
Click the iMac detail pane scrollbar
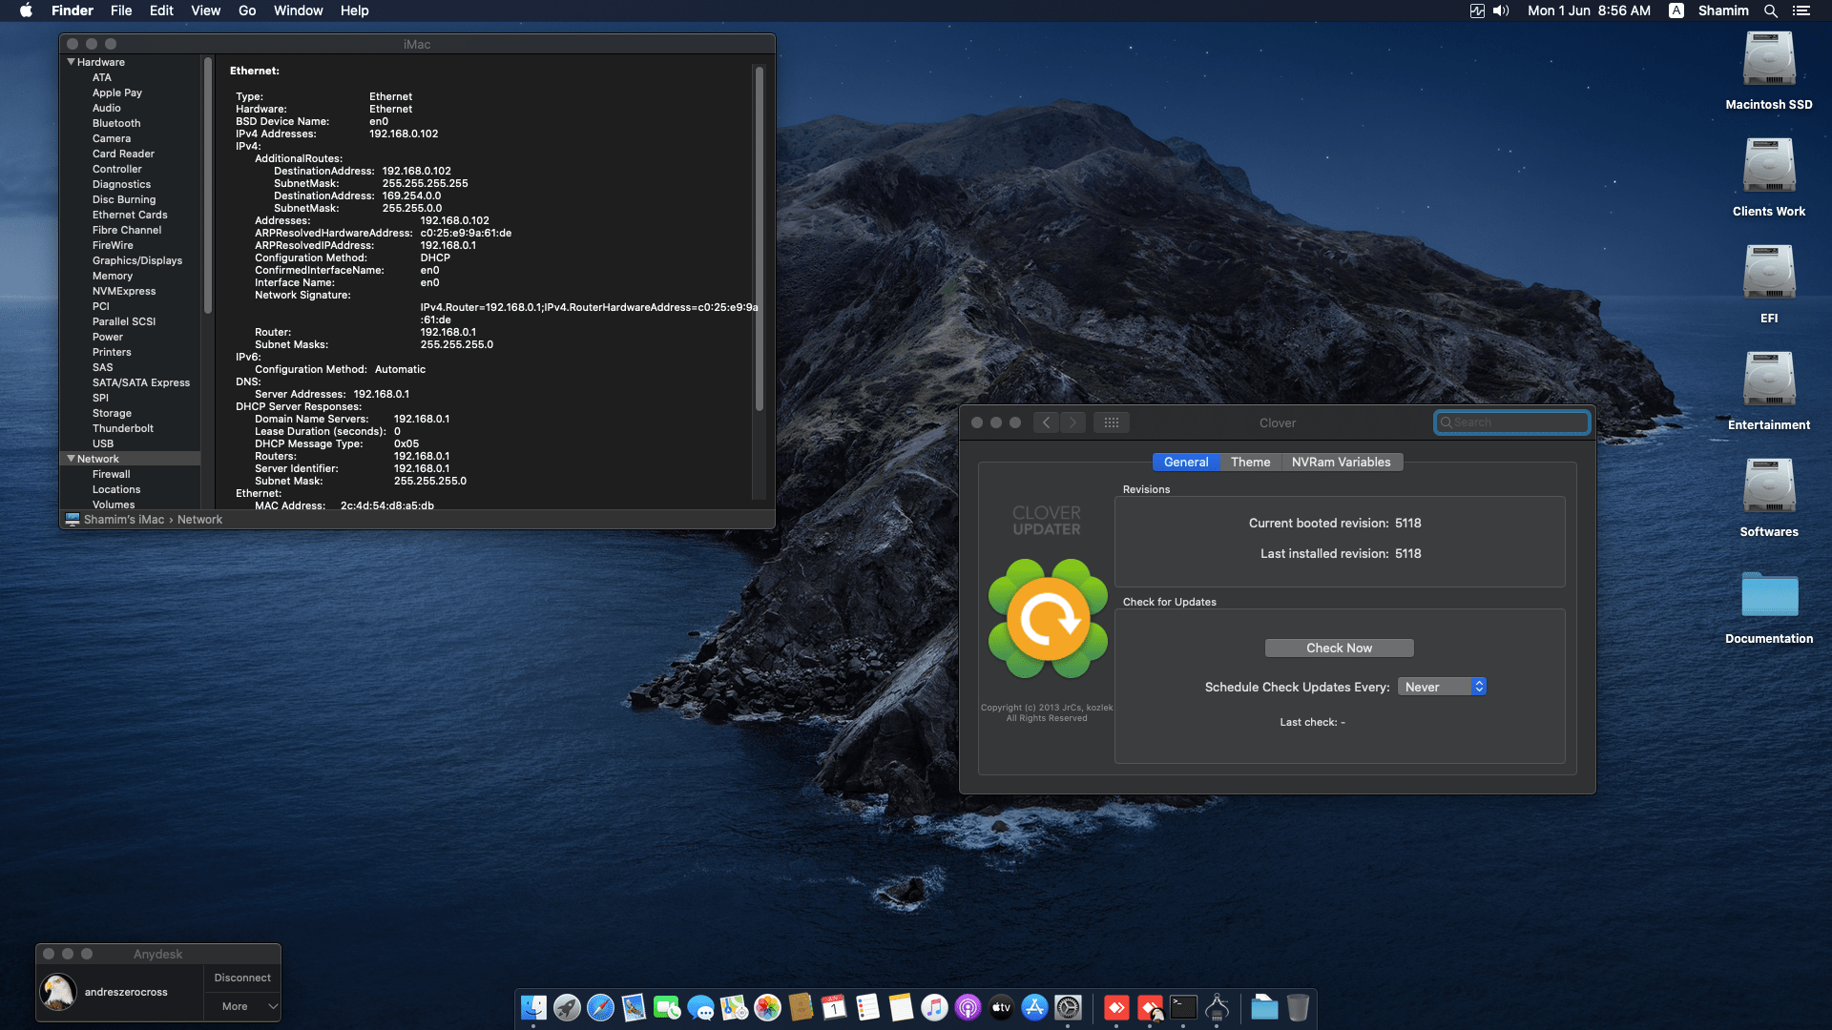(x=760, y=238)
